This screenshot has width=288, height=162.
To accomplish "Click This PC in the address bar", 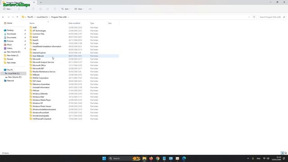I will (x=30, y=17).
